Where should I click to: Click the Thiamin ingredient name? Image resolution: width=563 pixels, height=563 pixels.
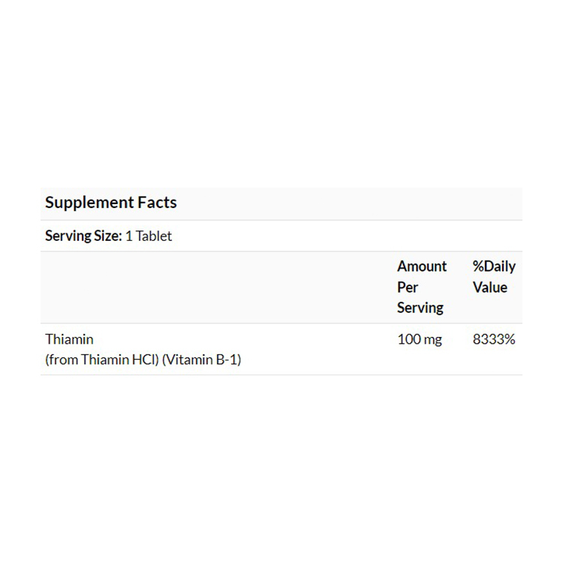pyautogui.click(x=69, y=339)
